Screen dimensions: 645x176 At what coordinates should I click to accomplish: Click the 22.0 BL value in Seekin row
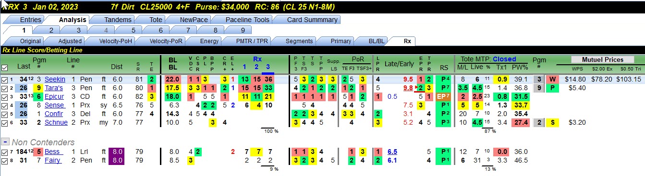coord(172,80)
